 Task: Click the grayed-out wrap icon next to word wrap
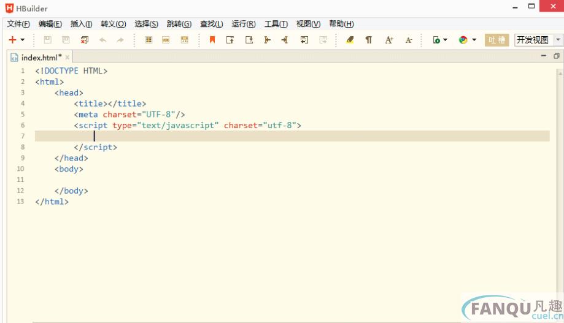323,40
